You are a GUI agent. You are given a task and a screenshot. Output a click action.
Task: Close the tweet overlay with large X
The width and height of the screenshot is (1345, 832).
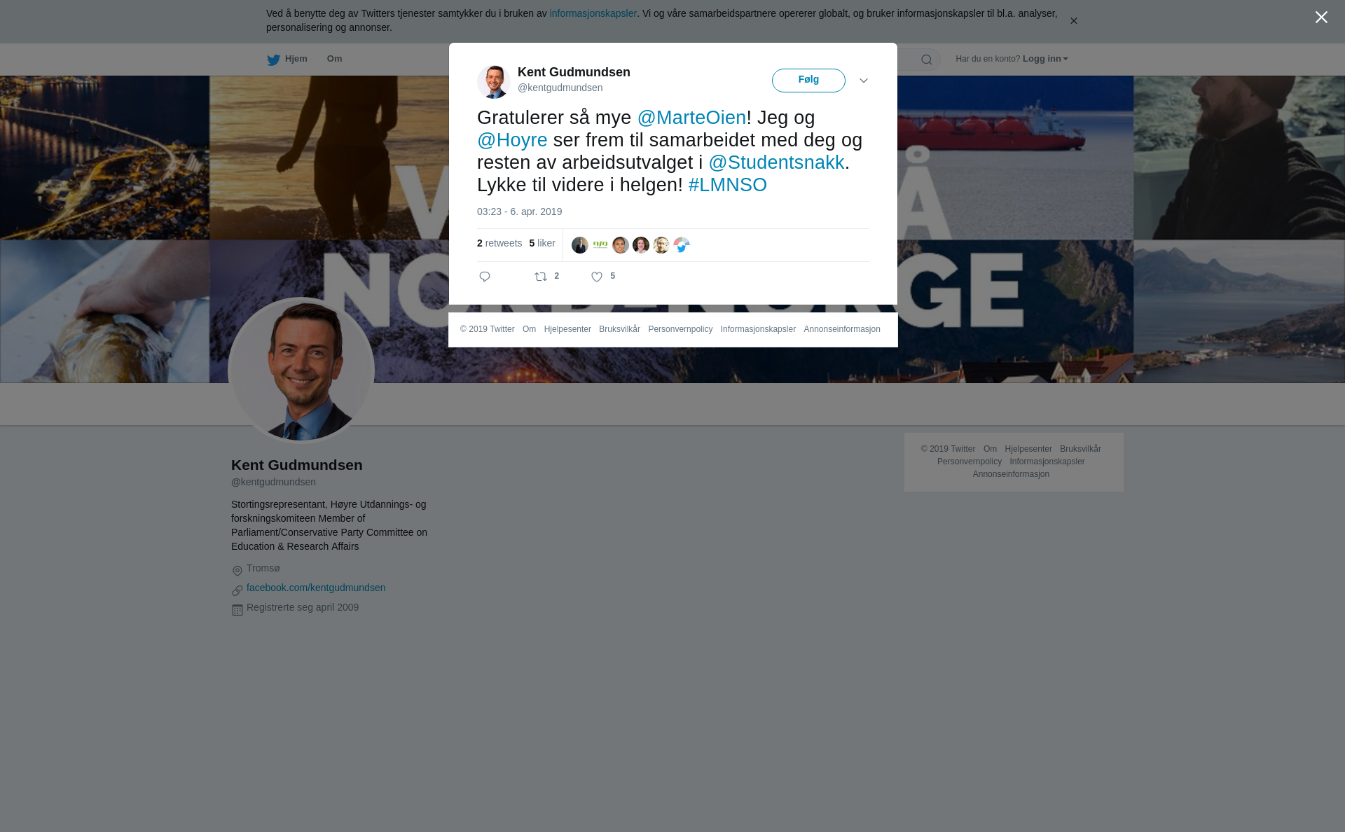[x=1321, y=17]
